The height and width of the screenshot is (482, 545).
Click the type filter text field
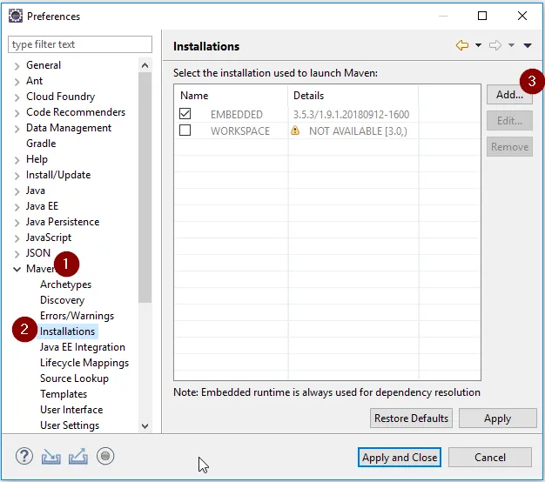pos(79,44)
